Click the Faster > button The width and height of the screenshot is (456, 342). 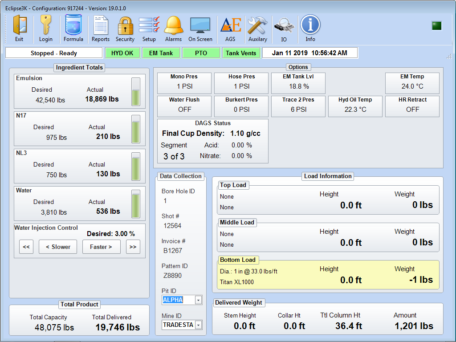coord(101,247)
